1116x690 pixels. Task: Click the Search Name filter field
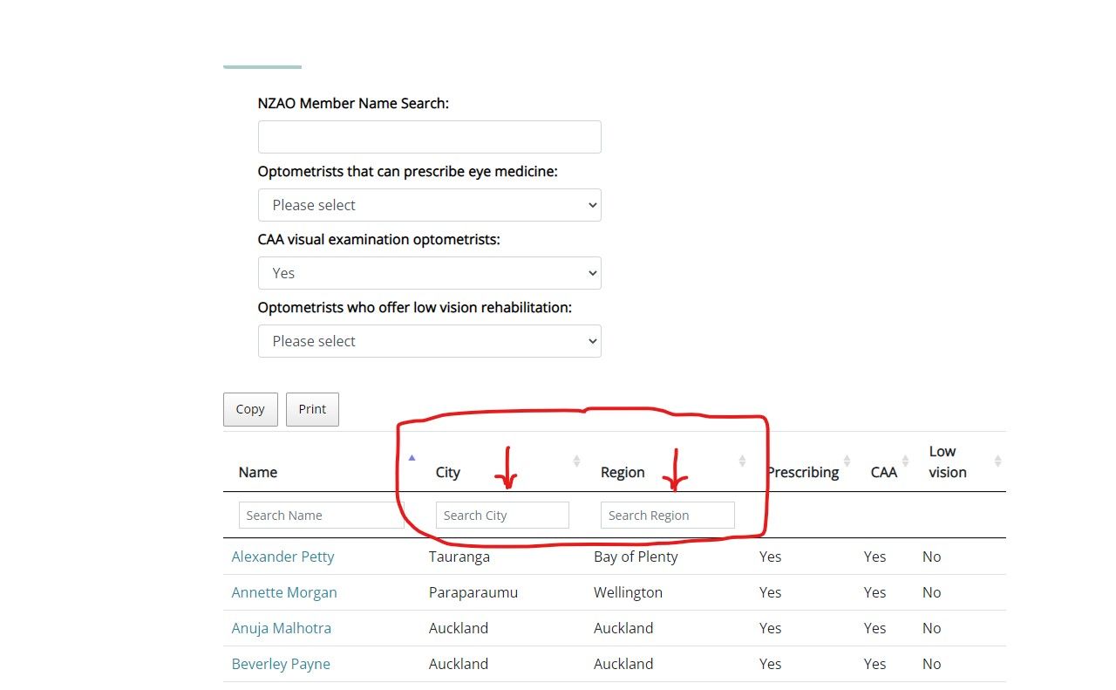pyautogui.click(x=321, y=515)
